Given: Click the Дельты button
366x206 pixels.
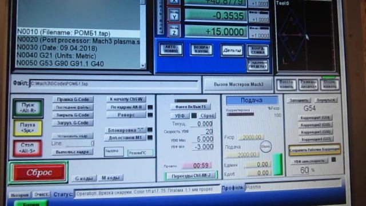Looking at the screenshot, I should coord(232,50).
